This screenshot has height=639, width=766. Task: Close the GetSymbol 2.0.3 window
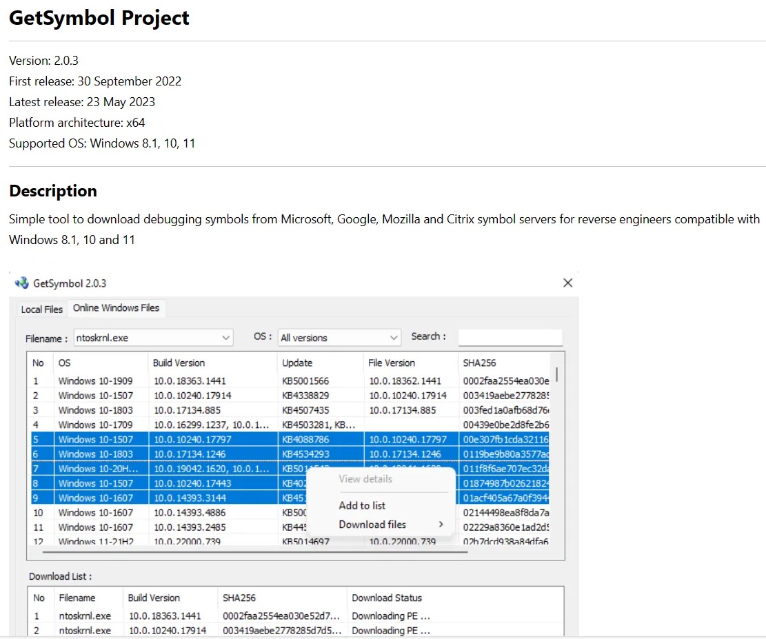[567, 283]
